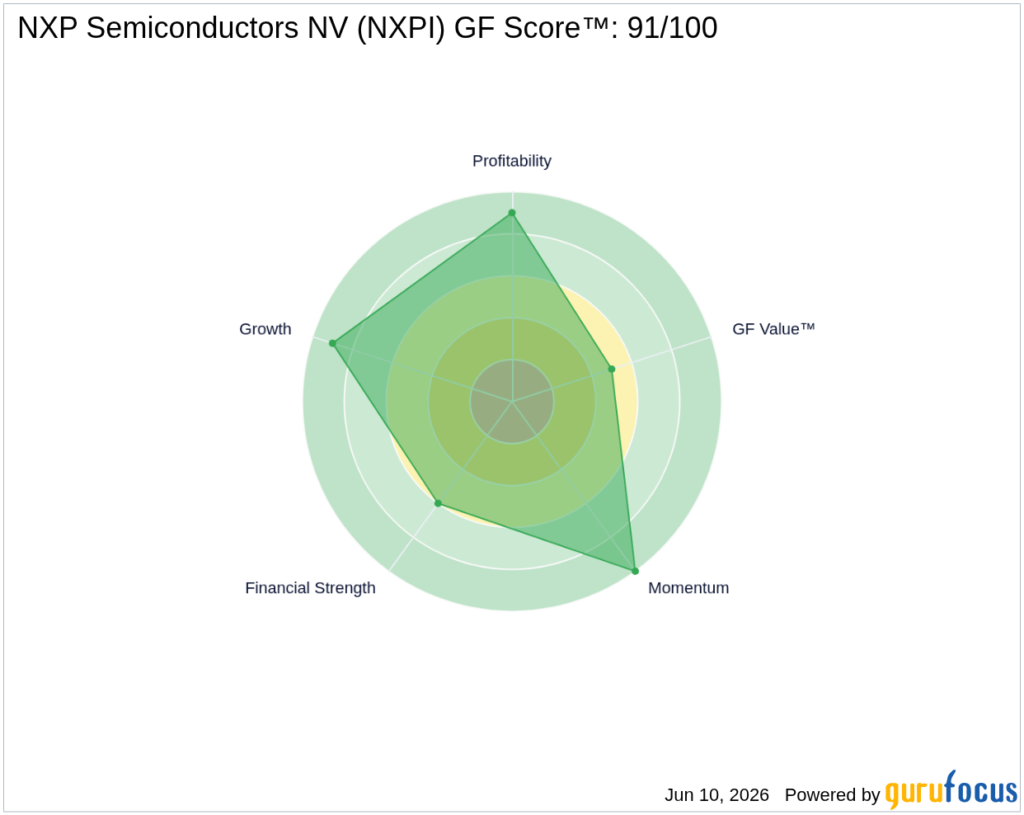Select the Profitability axis label
Screen dimensions: 1024x815
click(512, 161)
